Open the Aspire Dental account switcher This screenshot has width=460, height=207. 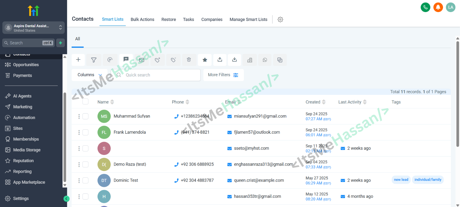pyautogui.click(x=33, y=28)
